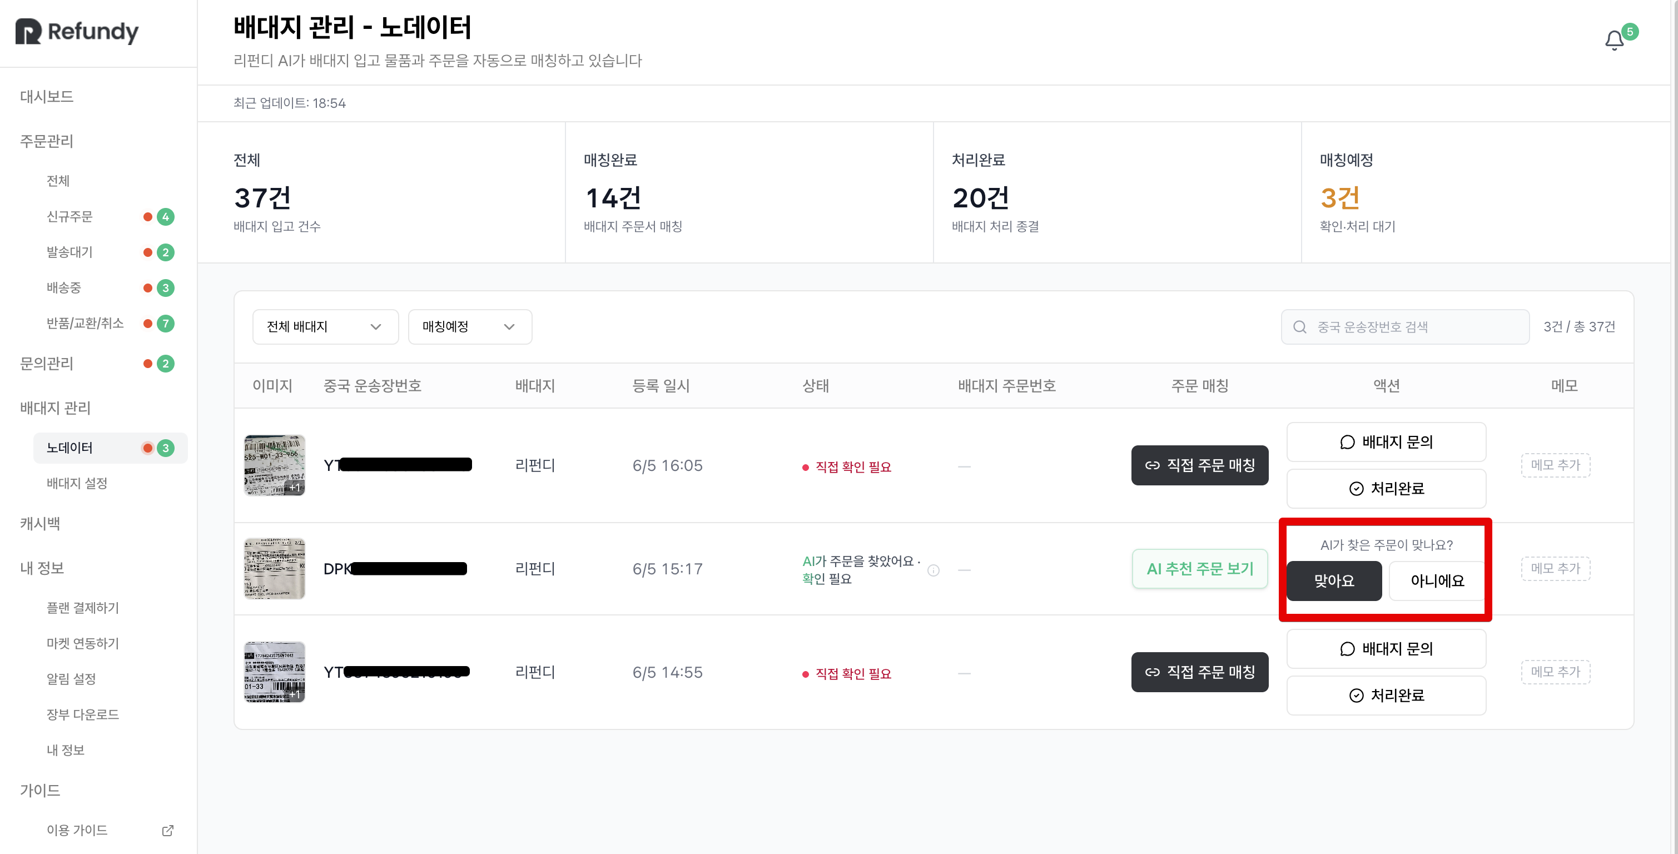1678x854 pixels.
Task: Click the magnifier icon in the search box
Action: click(x=1299, y=326)
